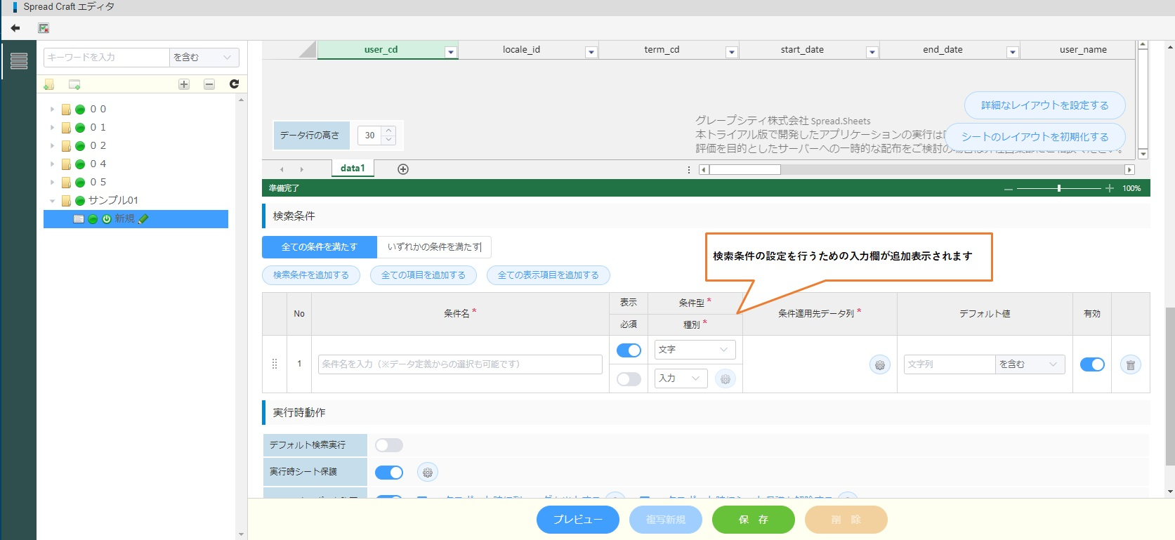Delete condition row with trash icon
Viewport: 1175px width, 540px height.
tap(1130, 364)
